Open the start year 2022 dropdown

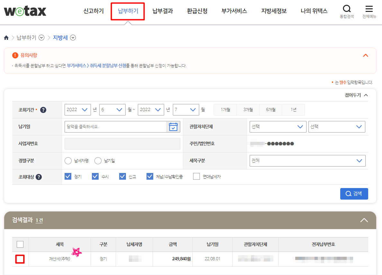pyautogui.click(x=77, y=110)
